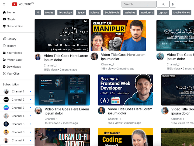The height and width of the screenshot is (146, 194).
Task: Click inside the Search field
Action: click(139, 4)
